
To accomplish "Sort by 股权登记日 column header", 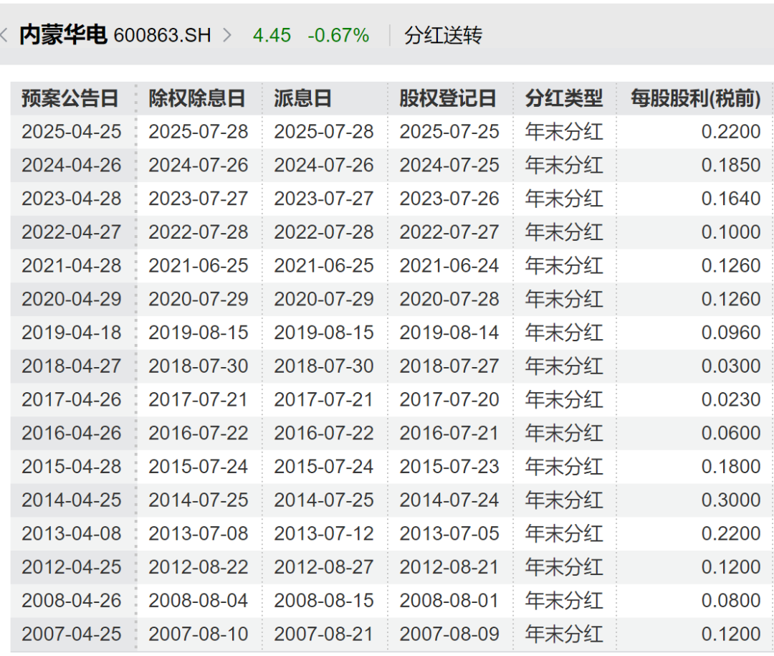I will (448, 98).
